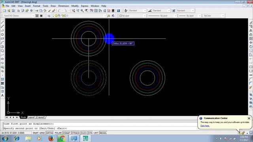The width and height of the screenshot is (253, 142).
Task: Click the Zoom Realtime icon
Action: pyautogui.click(x=78, y=11)
